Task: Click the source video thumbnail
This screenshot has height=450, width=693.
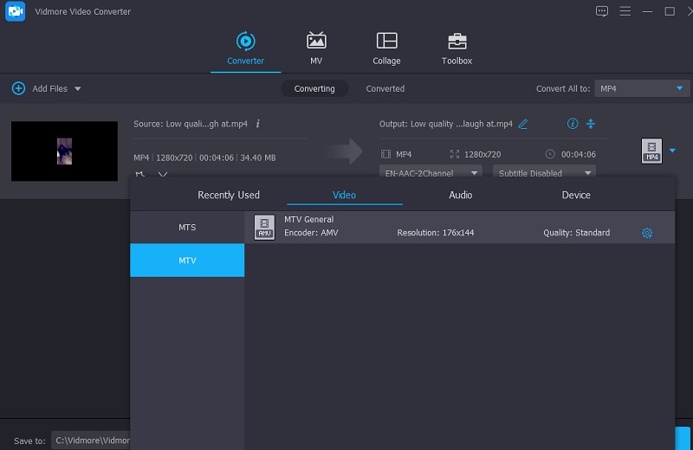Action: pos(64,151)
